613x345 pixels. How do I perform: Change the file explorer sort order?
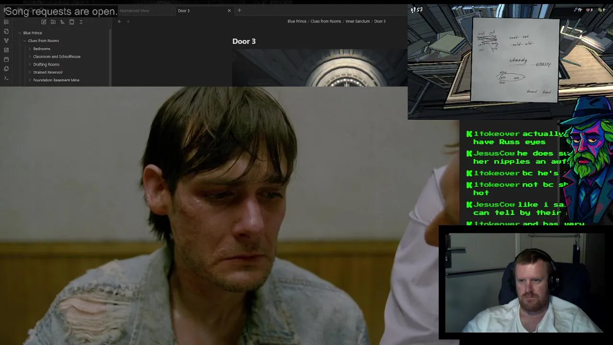pyautogui.click(x=62, y=22)
